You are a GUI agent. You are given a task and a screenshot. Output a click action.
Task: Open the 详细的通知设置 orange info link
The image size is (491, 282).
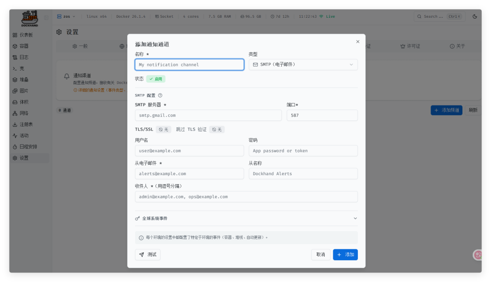click(99, 90)
